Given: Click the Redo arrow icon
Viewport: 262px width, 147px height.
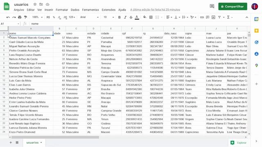Looking at the screenshot, I should (14, 17).
